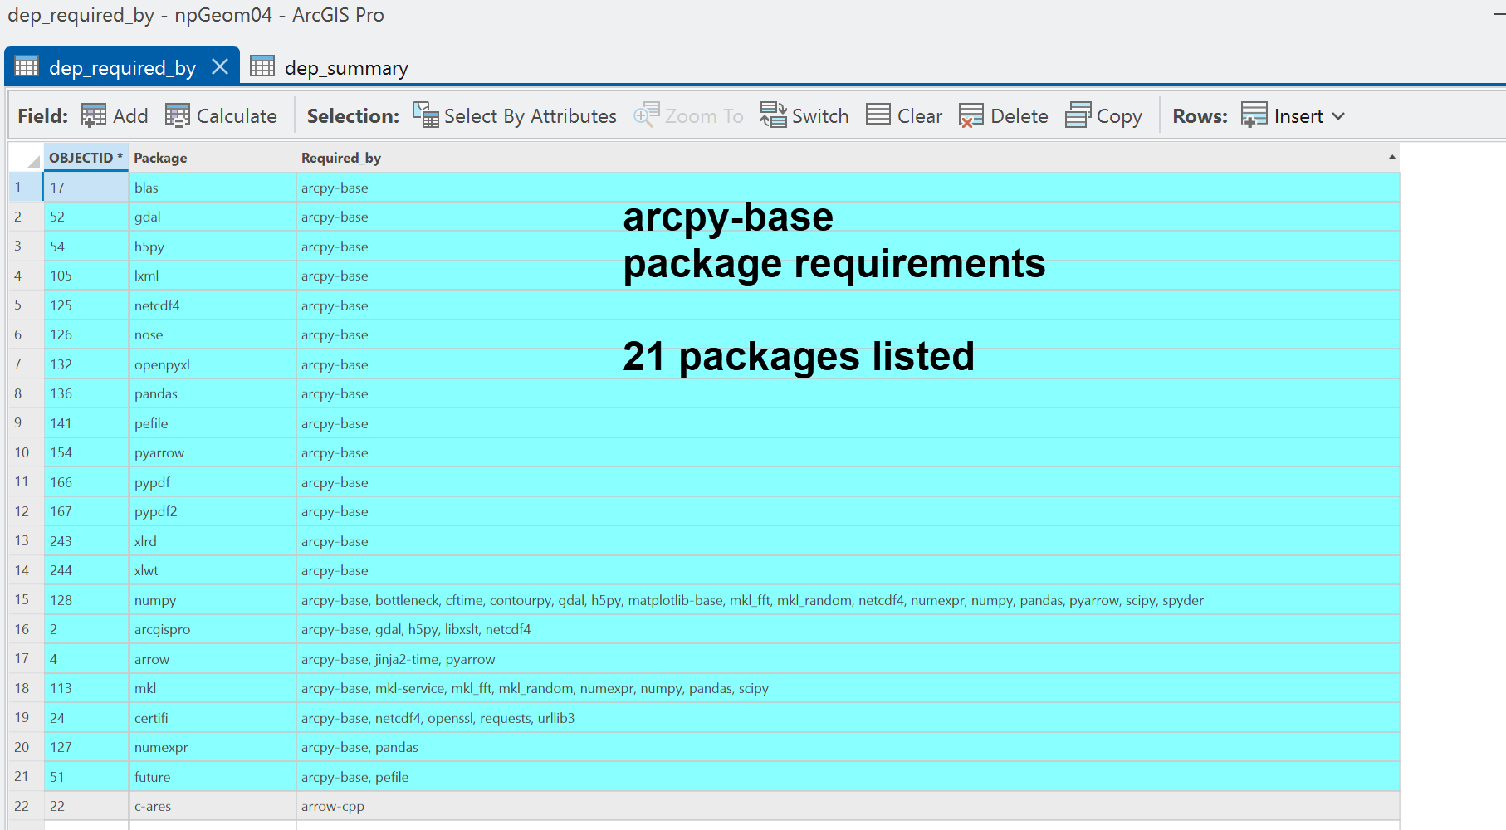Click the Clear selection icon

[878, 115]
